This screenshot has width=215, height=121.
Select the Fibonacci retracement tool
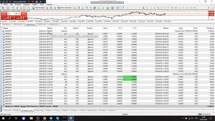pos(147,8)
